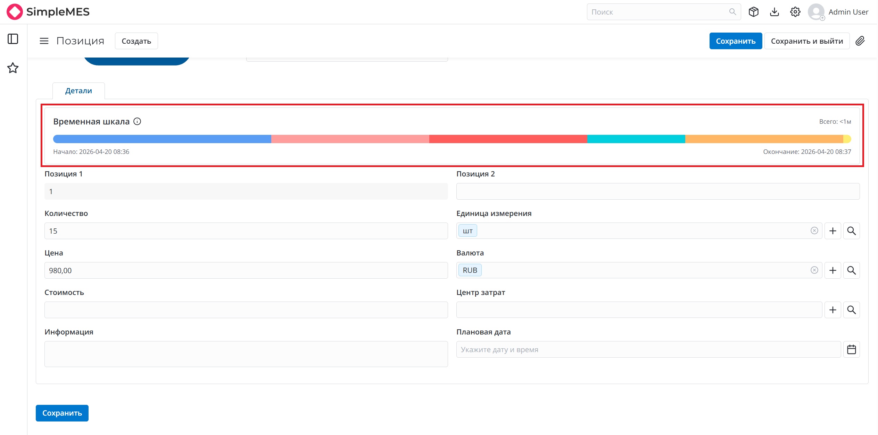Open the package cube icon in header
This screenshot has height=435, width=878.
(754, 12)
